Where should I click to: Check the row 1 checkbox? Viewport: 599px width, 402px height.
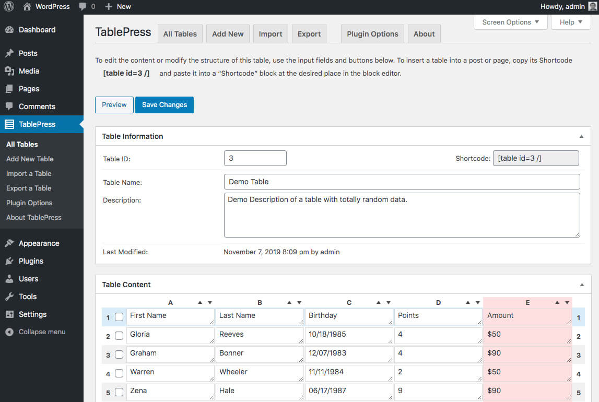point(119,317)
